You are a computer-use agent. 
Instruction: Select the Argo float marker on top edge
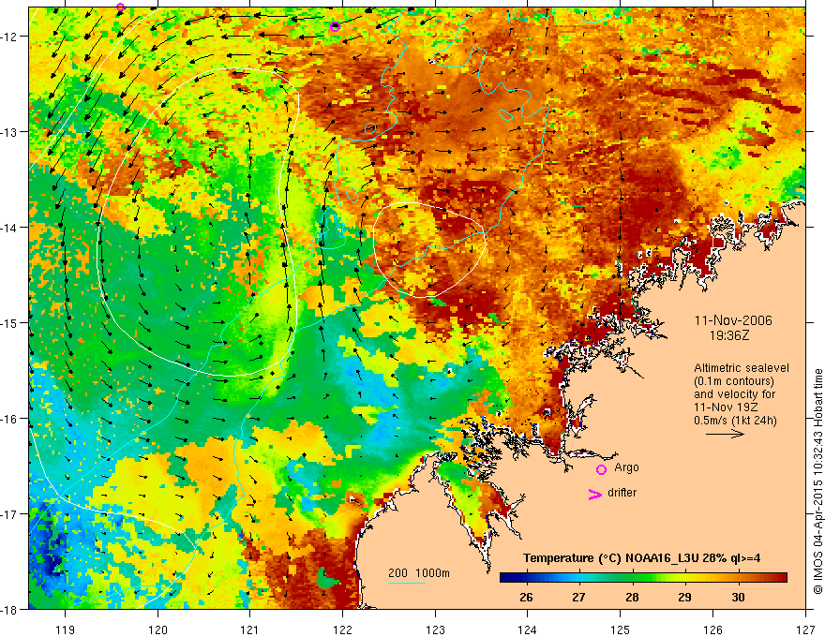point(120,7)
